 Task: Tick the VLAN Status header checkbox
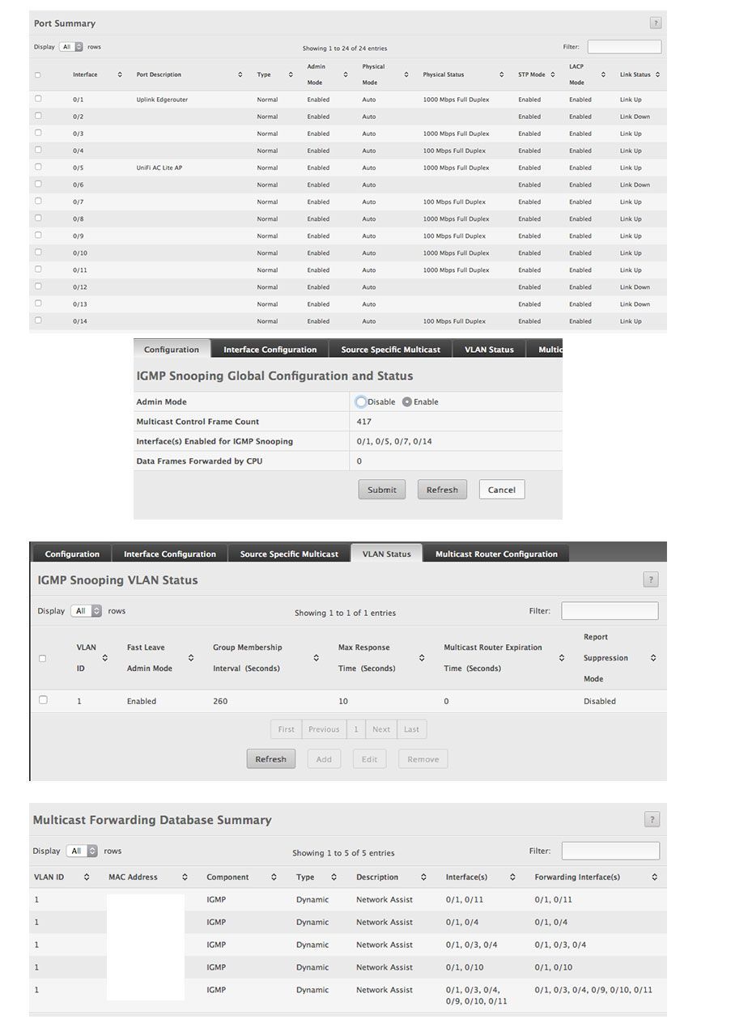43,658
